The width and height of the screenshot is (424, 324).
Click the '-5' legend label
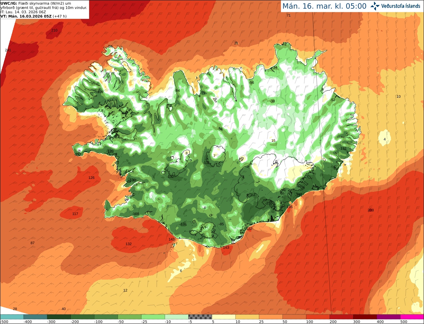[191, 321]
